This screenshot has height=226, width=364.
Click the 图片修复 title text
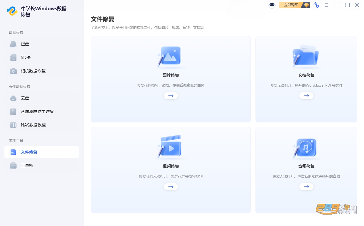[x=171, y=75]
